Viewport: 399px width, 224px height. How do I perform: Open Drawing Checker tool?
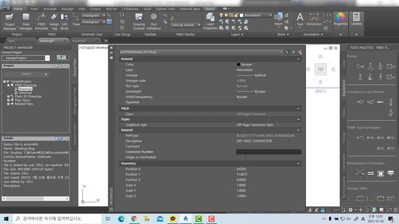click(x=138, y=22)
